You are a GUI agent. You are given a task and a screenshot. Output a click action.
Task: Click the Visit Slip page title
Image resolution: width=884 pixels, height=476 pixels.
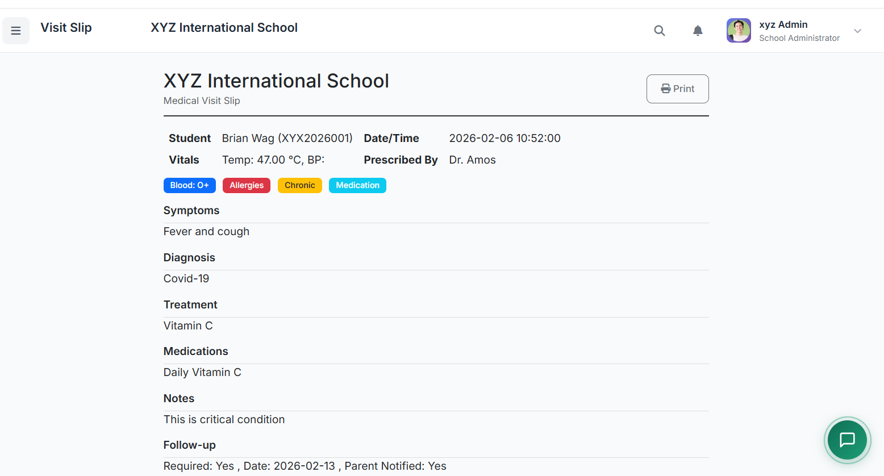coord(66,28)
